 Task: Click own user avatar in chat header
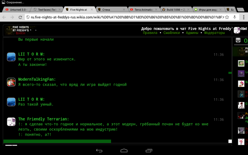(237, 30)
